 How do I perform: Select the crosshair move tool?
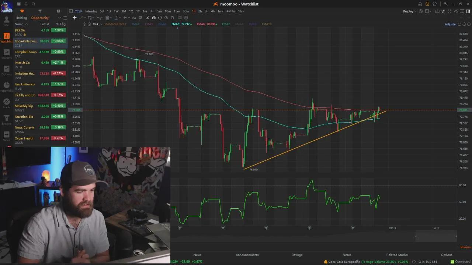click(x=74, y=18)
